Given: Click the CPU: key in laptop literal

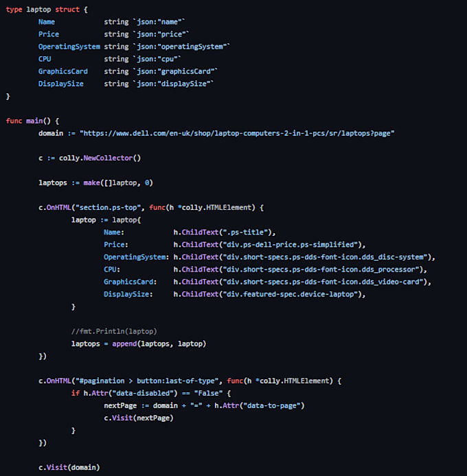Looking at the screenshot, I should pyautogui.click(x=112, y=270).
